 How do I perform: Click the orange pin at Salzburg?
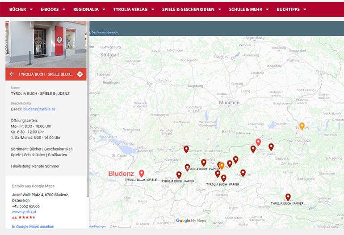(x=302, y=126)
